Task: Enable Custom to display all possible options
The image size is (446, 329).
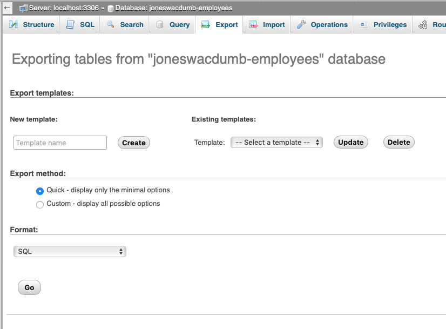Action: [39, 204]
